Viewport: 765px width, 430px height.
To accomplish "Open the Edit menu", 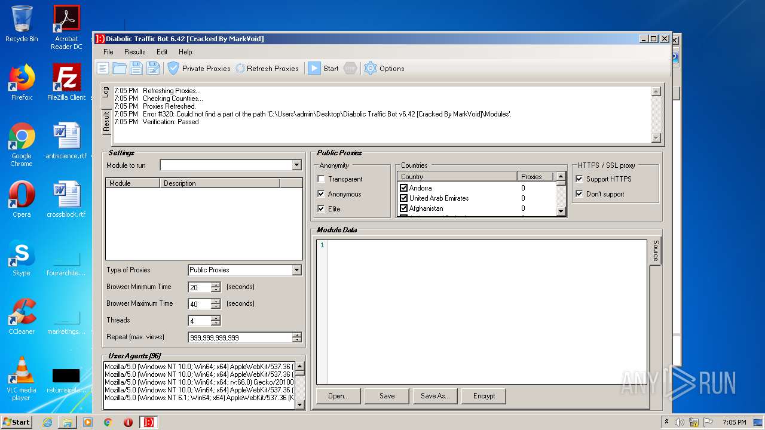I will (162, 52).
